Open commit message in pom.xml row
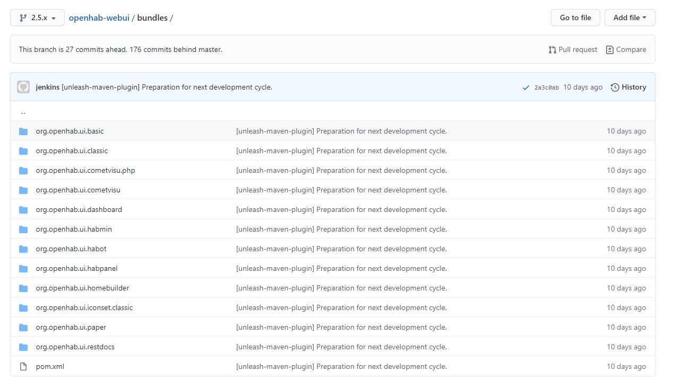673x388 pixels. pos(341,366)
